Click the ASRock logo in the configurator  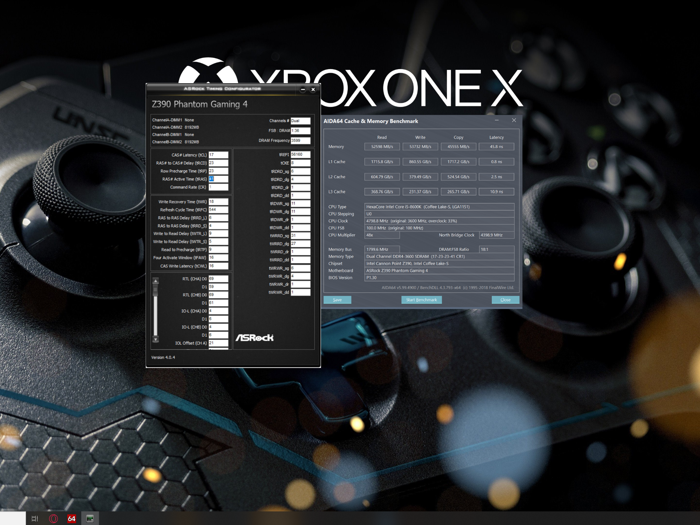tap(254, 337)
